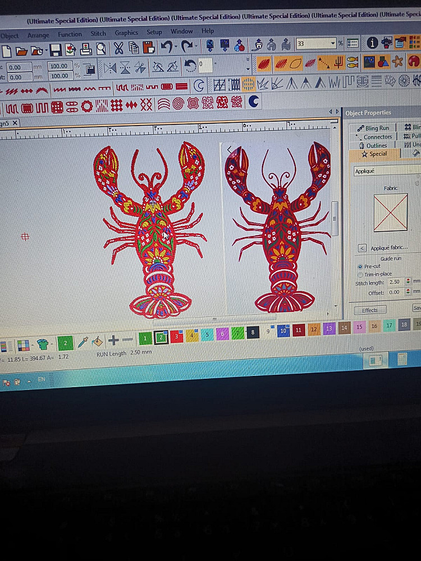The height and width of the screenshot is (561, 421).
Task: Open the Setup menu
Action: pos(154,32)
